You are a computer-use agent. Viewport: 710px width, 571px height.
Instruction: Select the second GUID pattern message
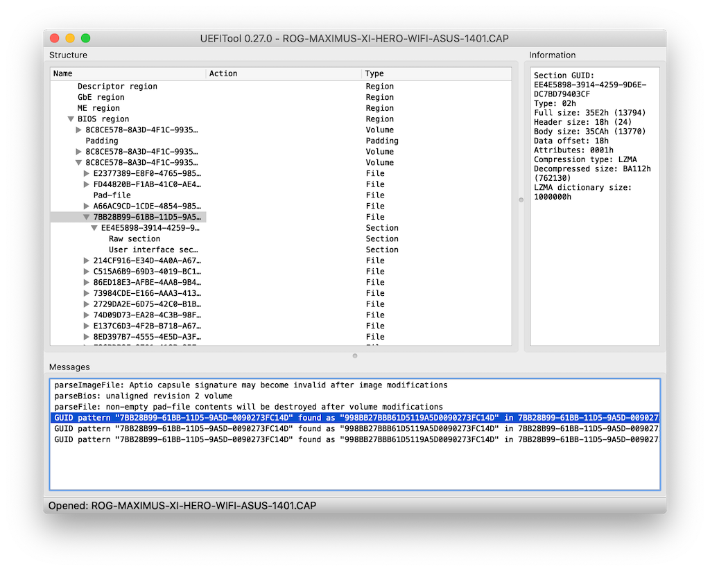pos(355,428)
